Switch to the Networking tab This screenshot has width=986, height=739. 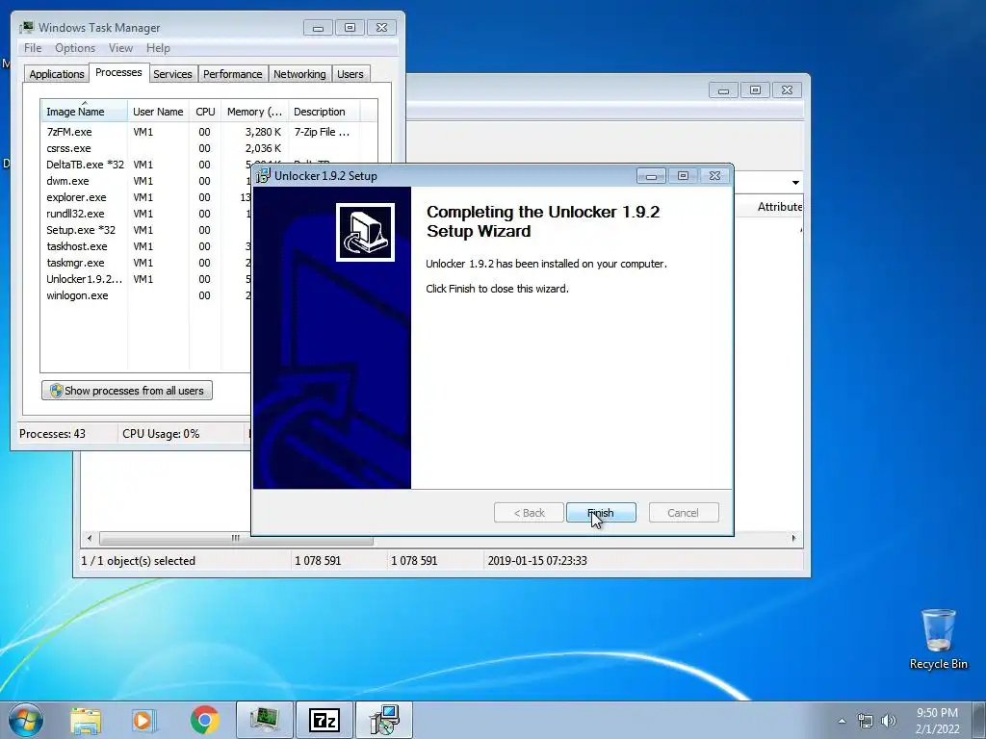(299, 73)
